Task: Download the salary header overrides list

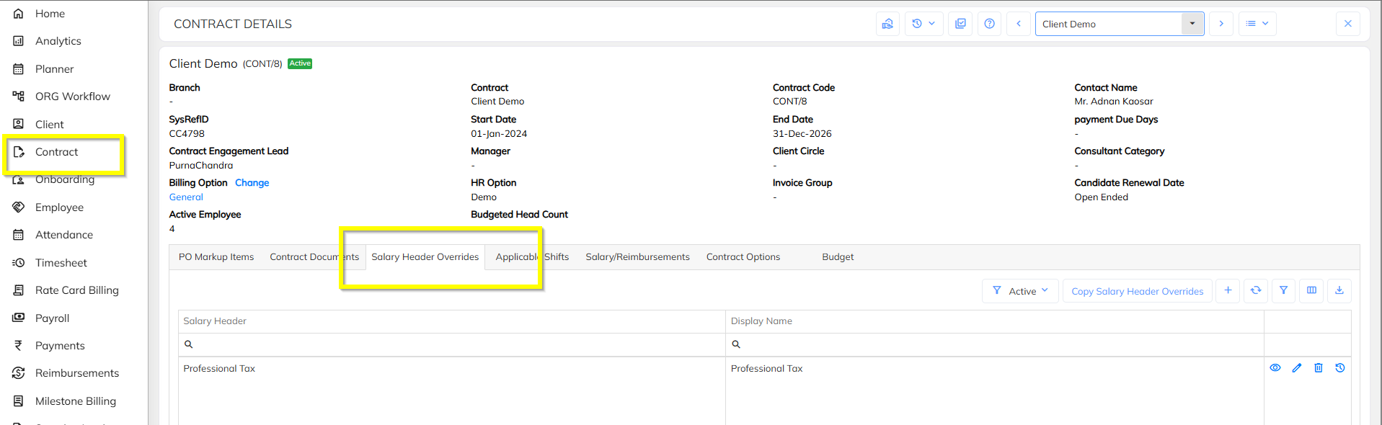Action: coord(1339,290)
